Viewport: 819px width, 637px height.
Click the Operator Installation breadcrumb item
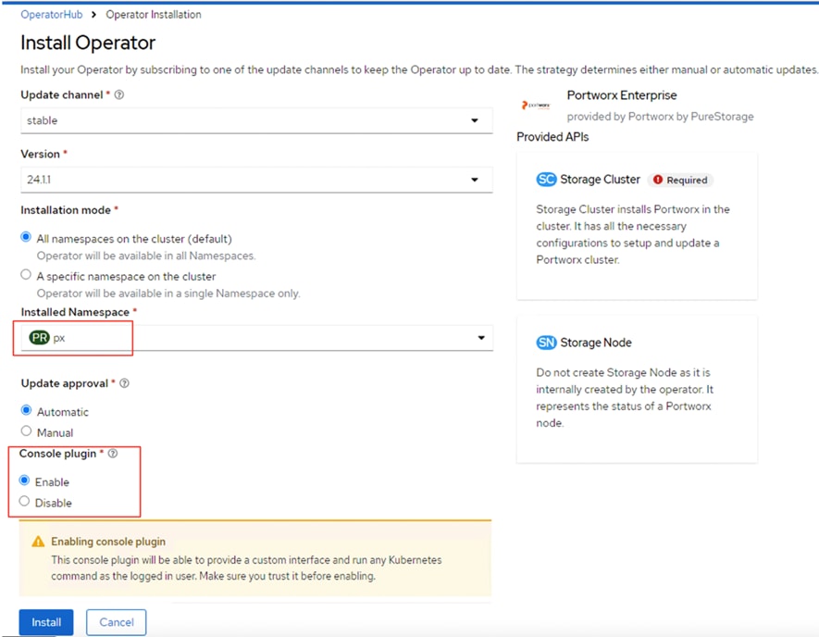153,14
